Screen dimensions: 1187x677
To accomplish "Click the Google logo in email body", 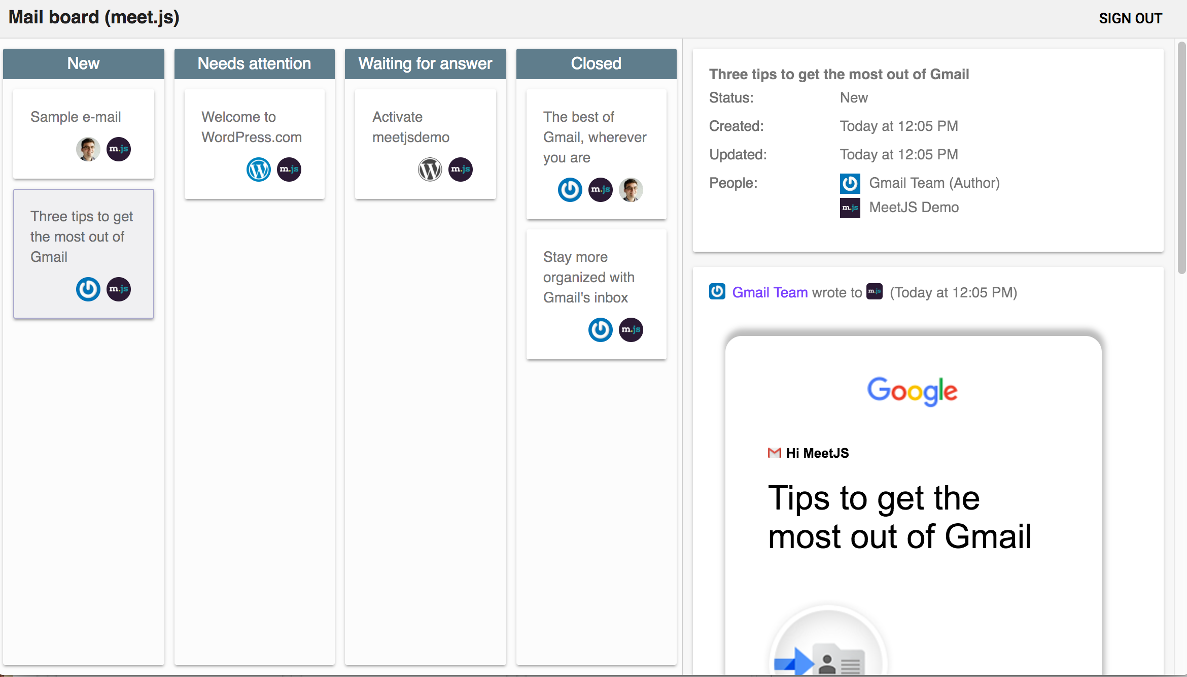I will pos(912,391).
